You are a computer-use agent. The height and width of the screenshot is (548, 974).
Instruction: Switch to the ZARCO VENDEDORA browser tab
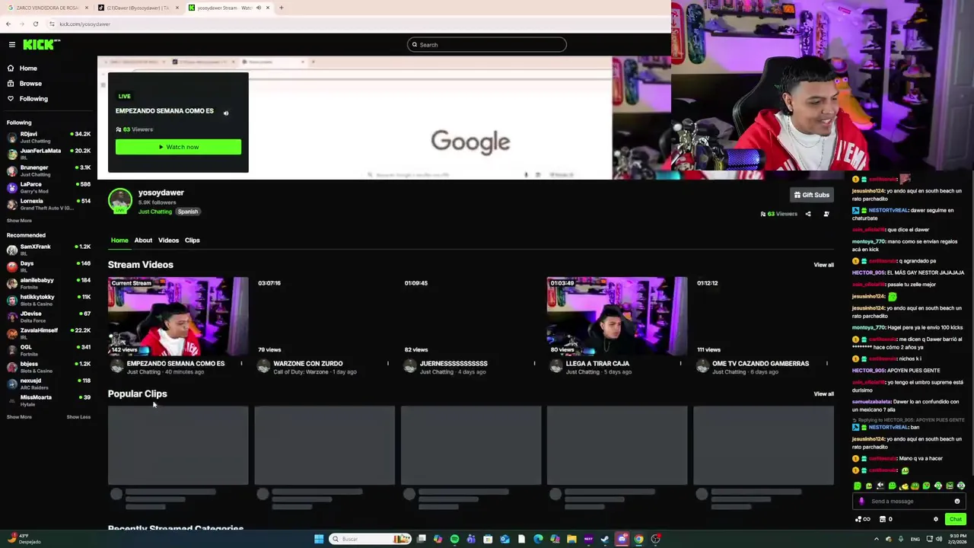46,8
